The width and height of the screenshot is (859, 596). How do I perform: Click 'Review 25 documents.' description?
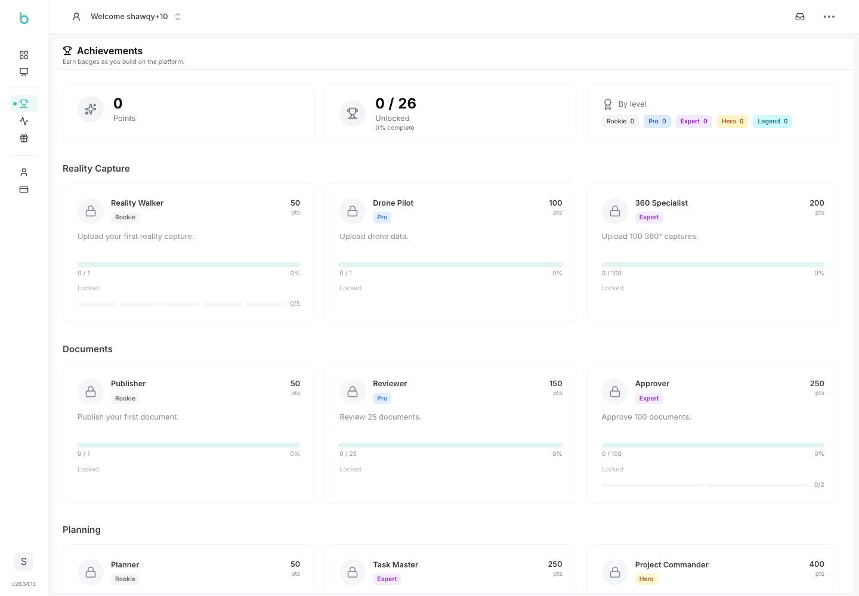point(380,417)
